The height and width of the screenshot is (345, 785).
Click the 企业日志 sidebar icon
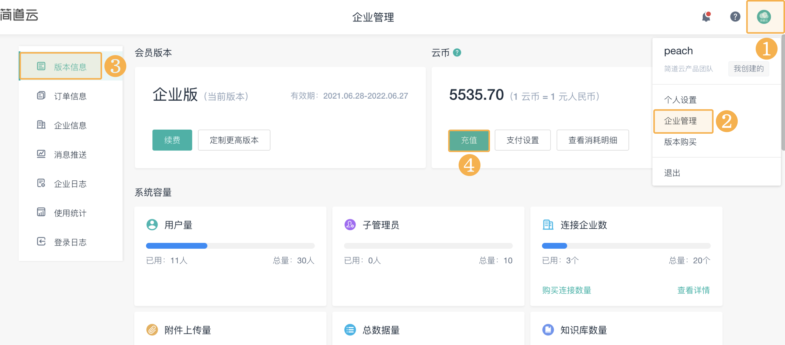coord(41,183)
